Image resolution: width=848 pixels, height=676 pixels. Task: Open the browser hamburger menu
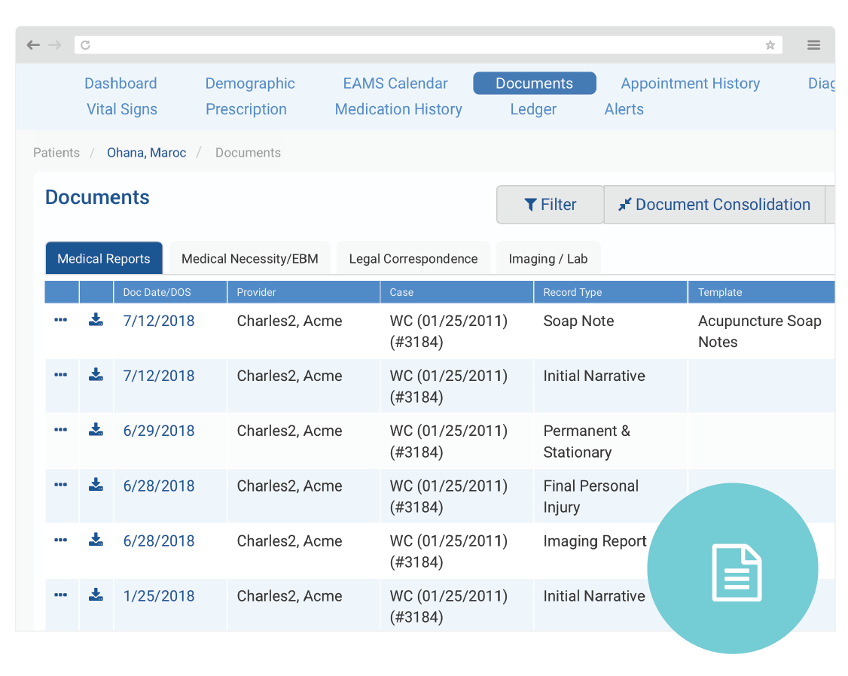[x=813, y=45]
